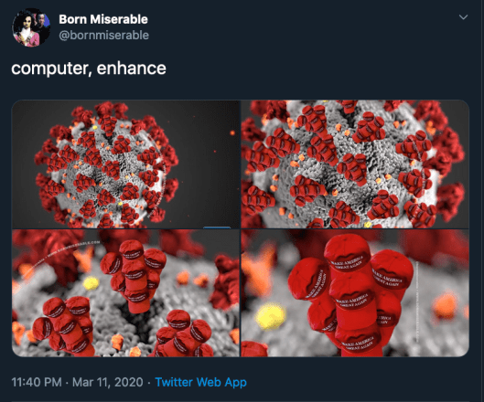Viewport: 484px width, 402px height.
Task: Select the 'computer, enhance' tweet text
Action: tap(89, 69)
